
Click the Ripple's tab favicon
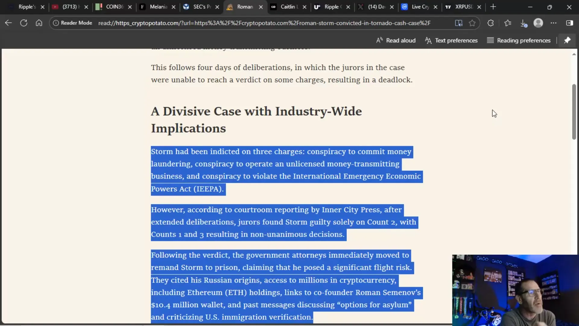tap(11, 7)
